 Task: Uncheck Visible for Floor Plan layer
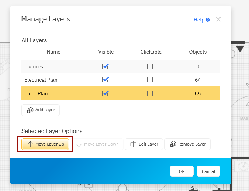tap(106, 93)
